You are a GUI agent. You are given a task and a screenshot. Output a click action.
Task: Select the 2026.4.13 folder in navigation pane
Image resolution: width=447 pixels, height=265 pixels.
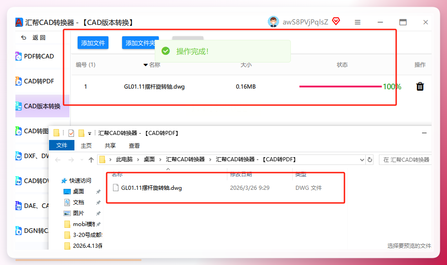87,246
